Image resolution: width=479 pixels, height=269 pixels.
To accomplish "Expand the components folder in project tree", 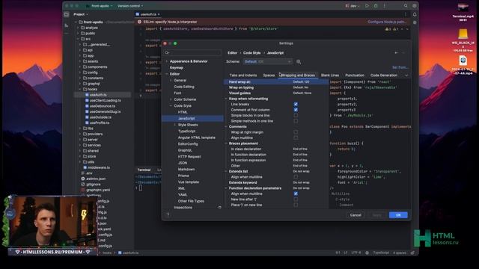I will tap(80, 67).
